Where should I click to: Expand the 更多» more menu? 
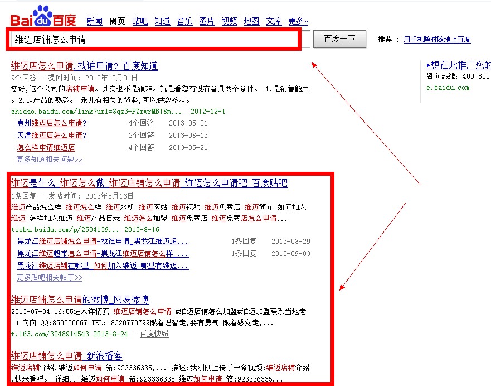pos(298,21)
